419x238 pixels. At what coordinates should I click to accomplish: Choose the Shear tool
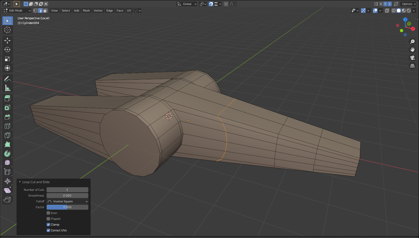pos(7,191)
